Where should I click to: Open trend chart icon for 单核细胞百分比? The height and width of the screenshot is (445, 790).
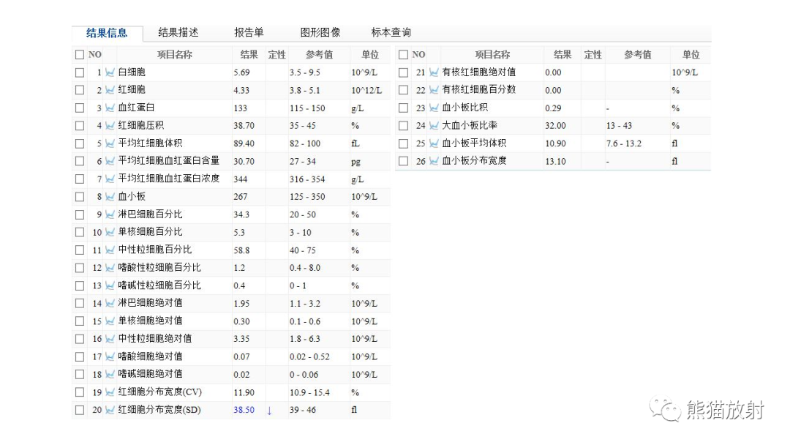(x=110, y=232)
